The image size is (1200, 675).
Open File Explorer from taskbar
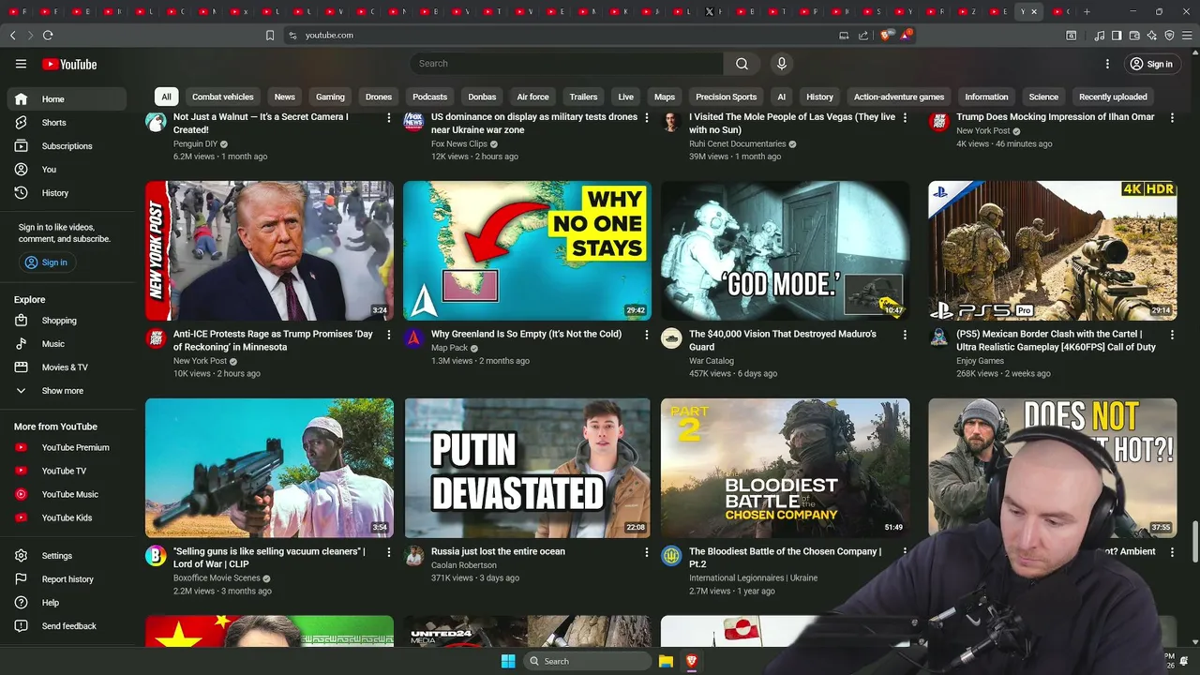tap(666, 661)
